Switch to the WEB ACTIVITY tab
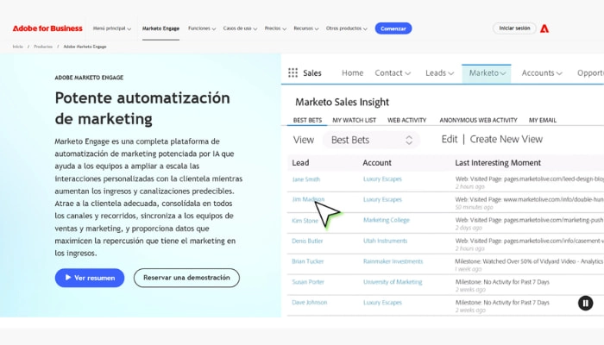 click(x=406, y=120)
